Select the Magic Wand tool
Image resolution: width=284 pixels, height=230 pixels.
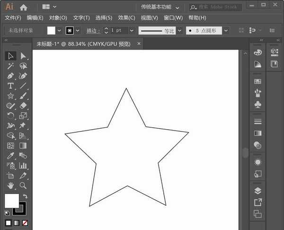tap(10, 66)
